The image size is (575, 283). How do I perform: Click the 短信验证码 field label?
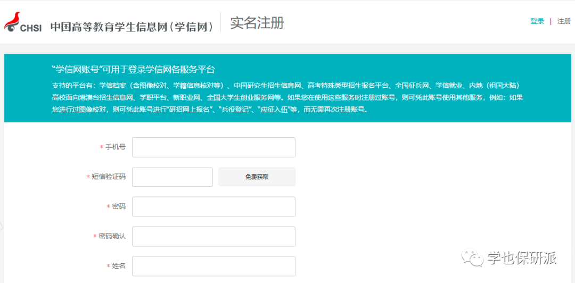point(109,177)
